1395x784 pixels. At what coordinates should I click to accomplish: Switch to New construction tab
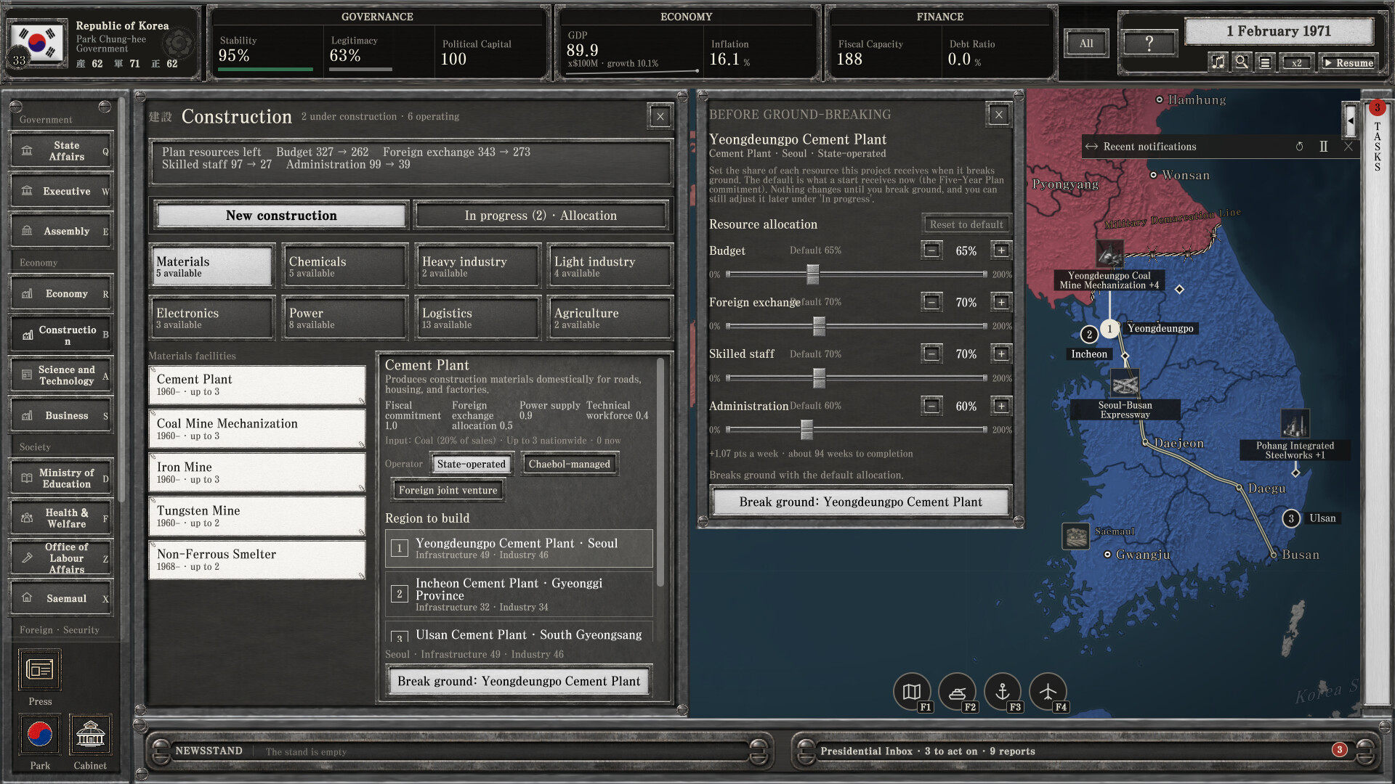click(x=281, y=216)
